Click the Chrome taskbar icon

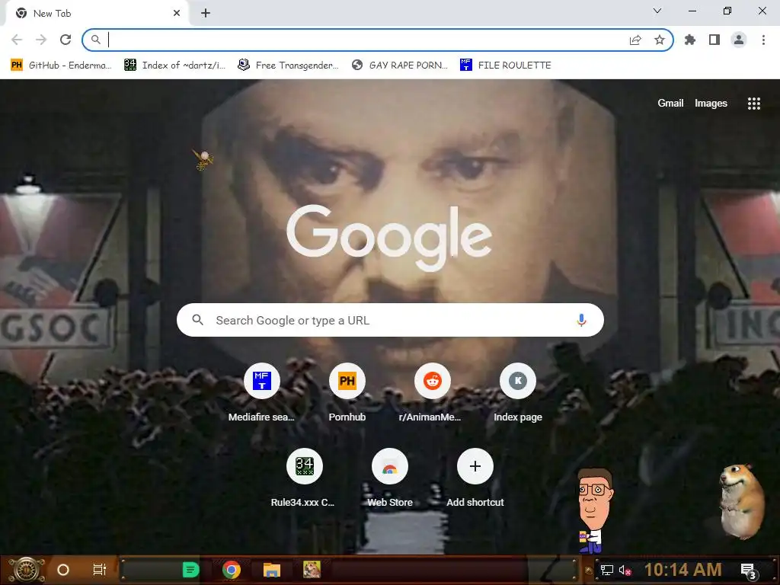(x=232, y=570)
